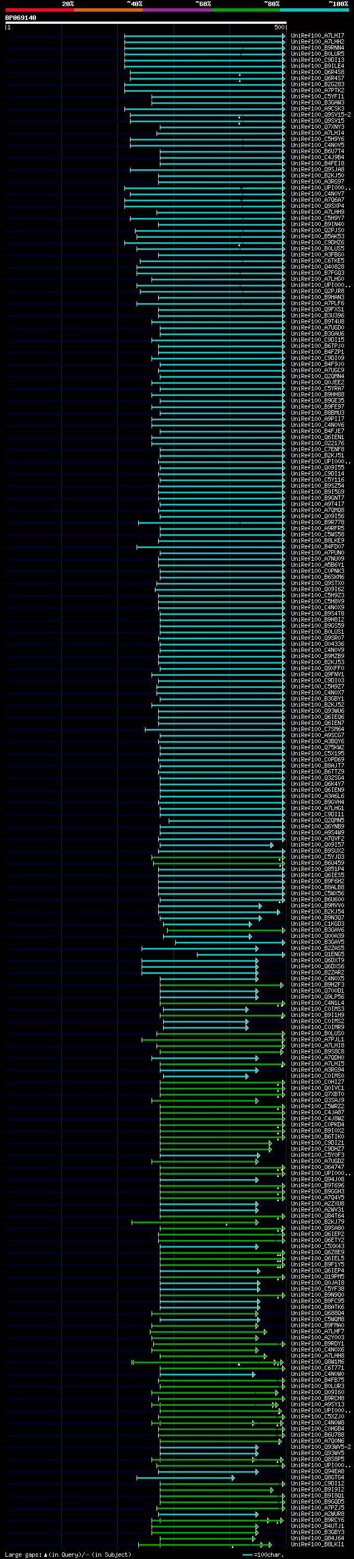Select hit label UniRef100_A7PTK2
Screen dimensions: 354x1559
(x=317, y=90)
